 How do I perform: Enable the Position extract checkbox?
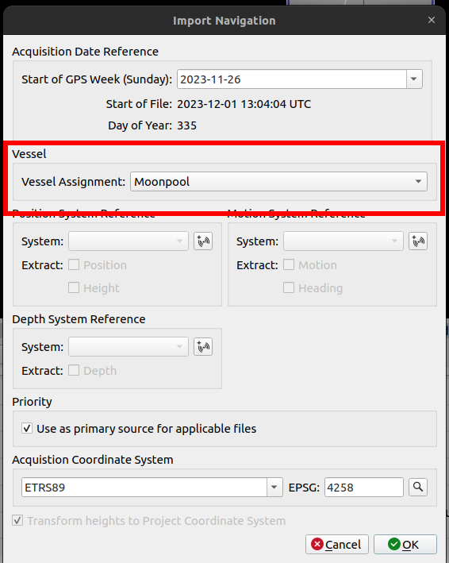[74, 265]
